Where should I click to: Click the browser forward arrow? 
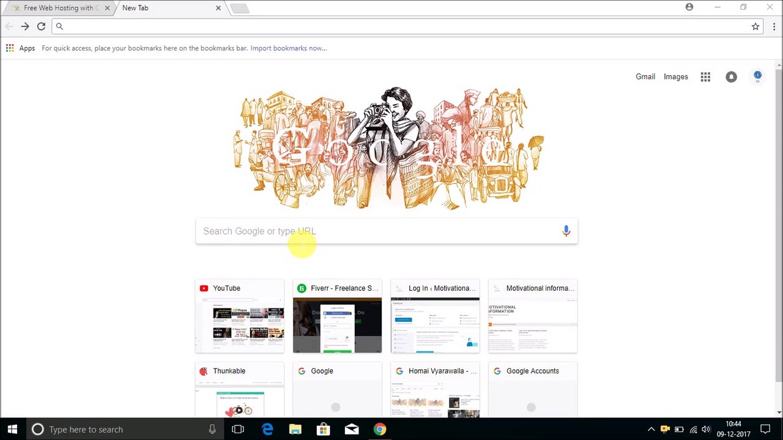[25, 26]
